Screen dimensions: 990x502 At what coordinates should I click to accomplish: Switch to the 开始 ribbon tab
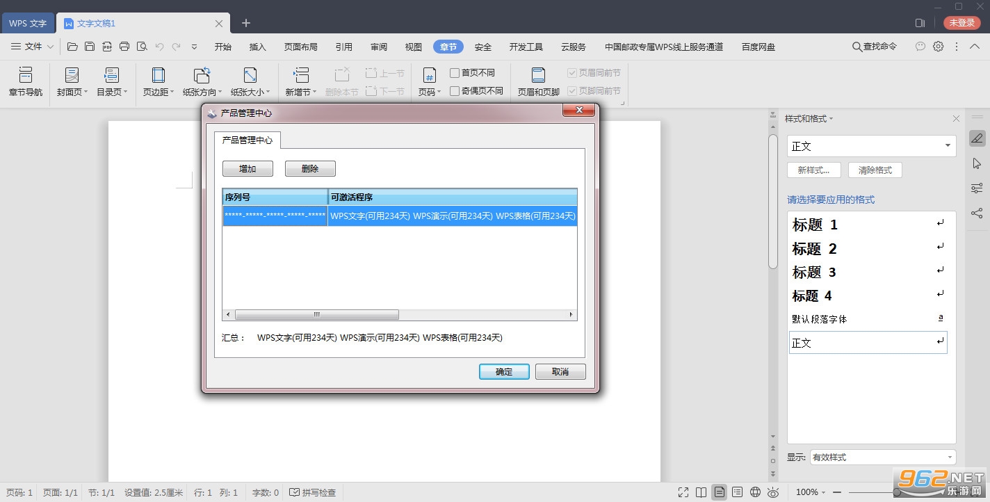pos(223,47)
